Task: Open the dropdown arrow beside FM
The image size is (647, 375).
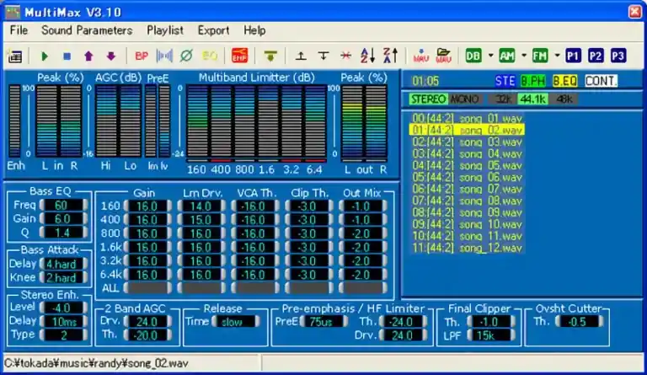Action: pyautogui.click(x=557, y=56)
